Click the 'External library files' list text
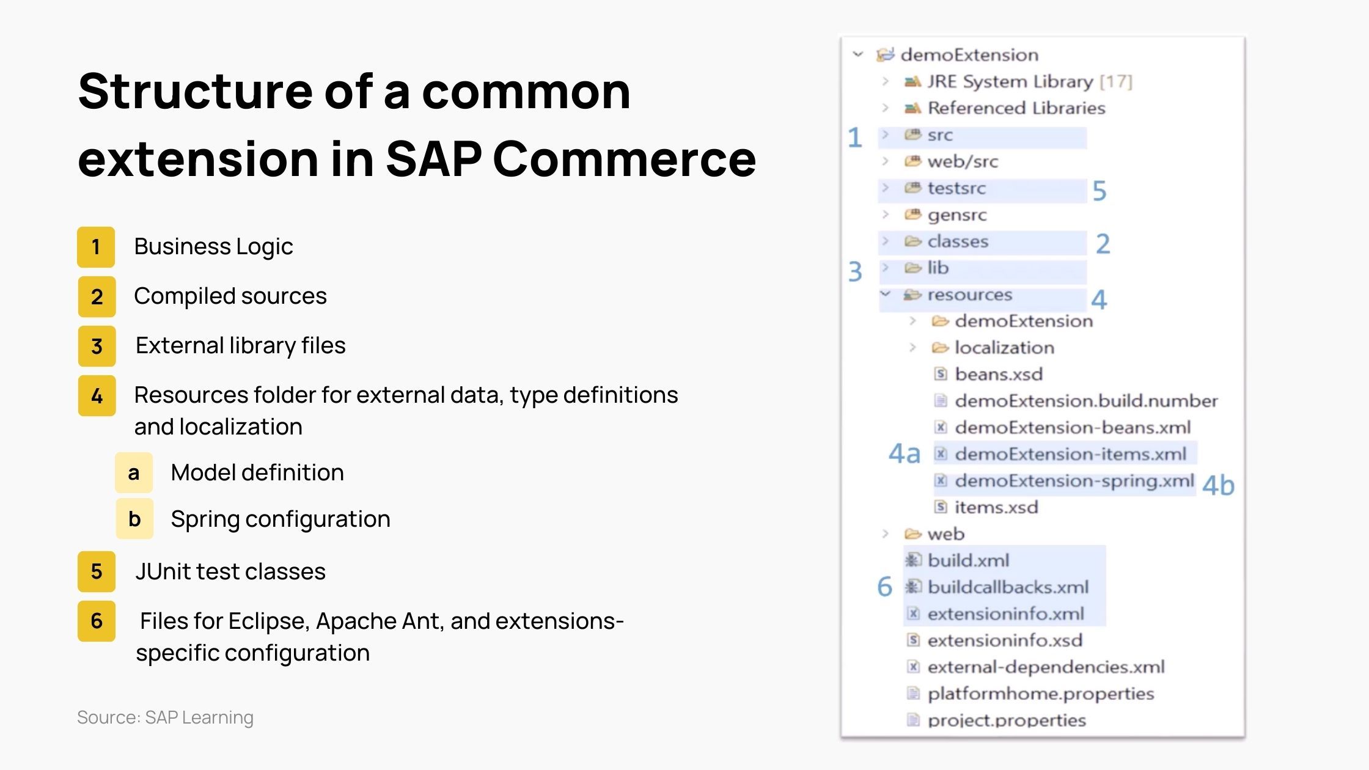The width and height of the screenshot is (1369, 770). tap(240, 346)
